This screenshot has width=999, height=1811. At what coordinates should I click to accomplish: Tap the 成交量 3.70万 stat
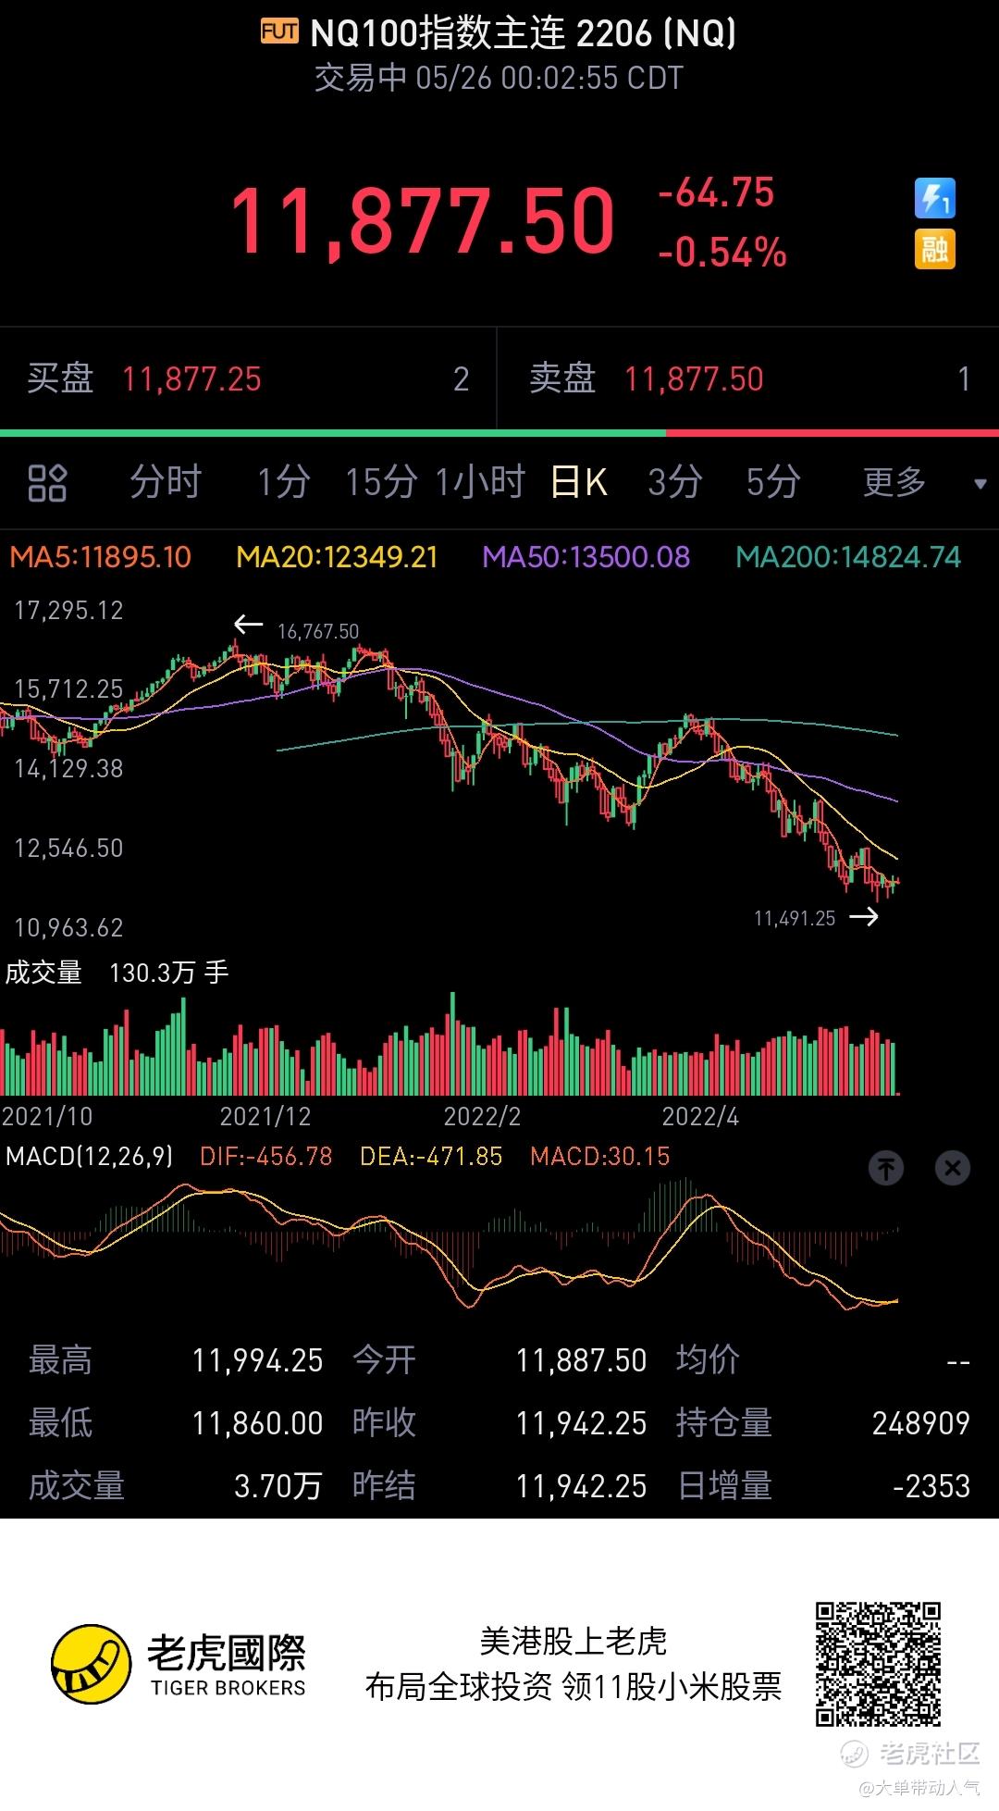point(176,1486)
